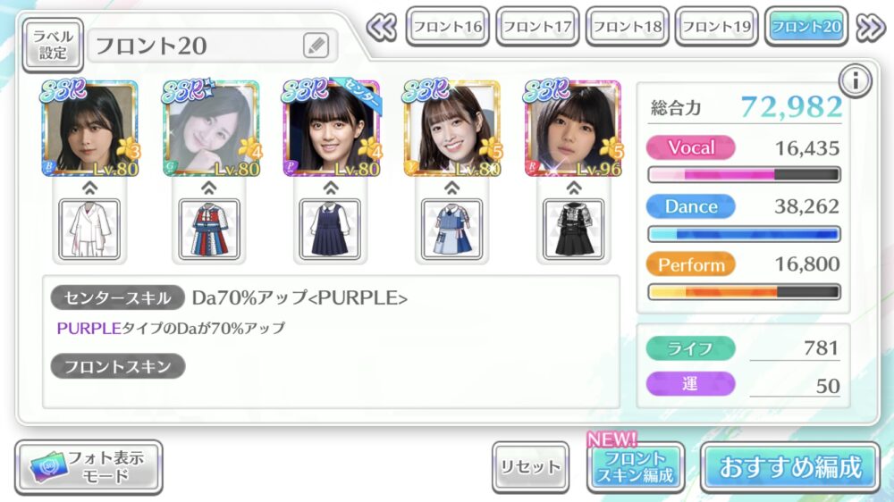Select the Lv.96 SSR member card
Viewport: 894px width, 502px height.
(x=573, y=129)
